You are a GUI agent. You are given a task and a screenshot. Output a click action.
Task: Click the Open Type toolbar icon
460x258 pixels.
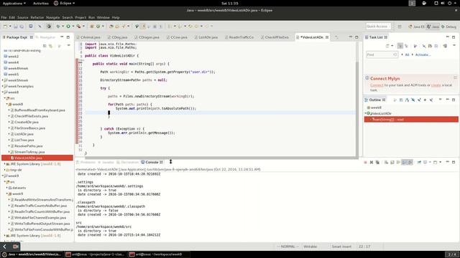click(111, 27)
